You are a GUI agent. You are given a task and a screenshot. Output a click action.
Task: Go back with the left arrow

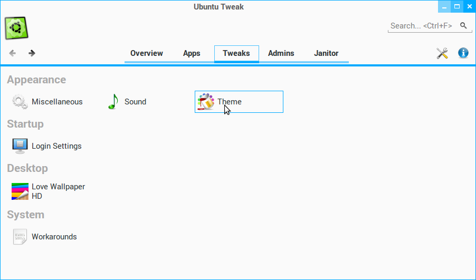(x=13, y=53)
